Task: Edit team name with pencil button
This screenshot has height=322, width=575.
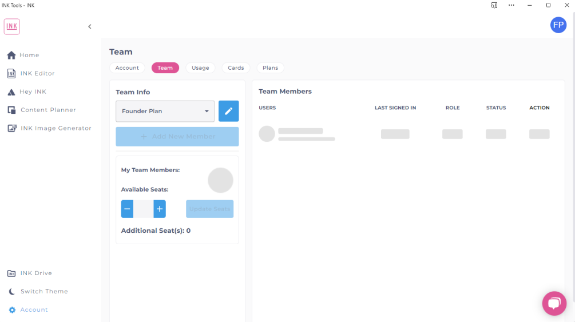Action: [x=228, y=111]
